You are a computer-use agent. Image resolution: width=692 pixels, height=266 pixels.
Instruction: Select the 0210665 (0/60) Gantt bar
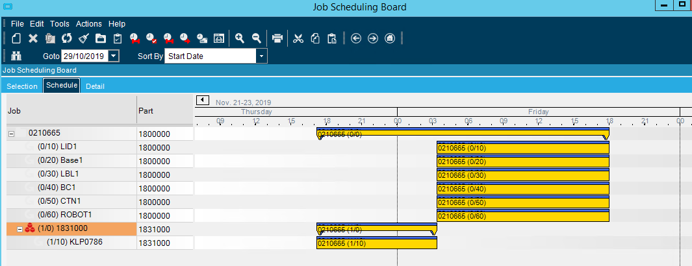tap(523, 216)
